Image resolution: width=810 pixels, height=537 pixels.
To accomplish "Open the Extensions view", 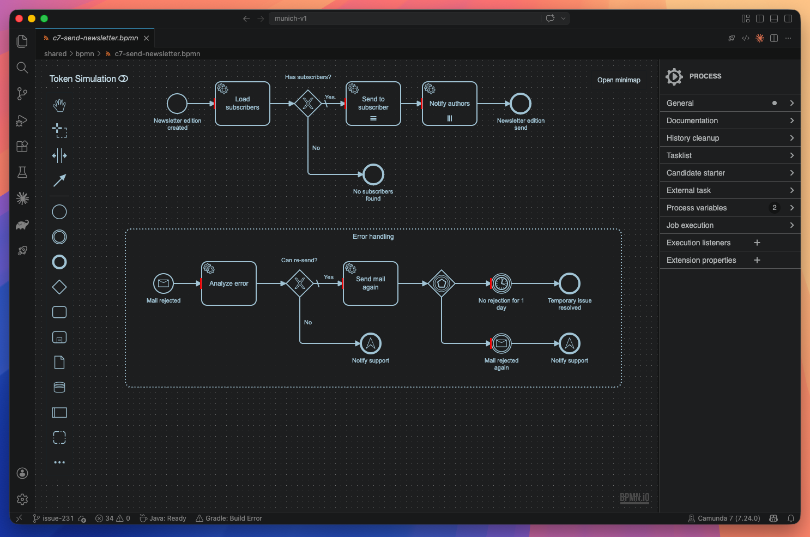I will pyautogui.click(x=22, y=146).
